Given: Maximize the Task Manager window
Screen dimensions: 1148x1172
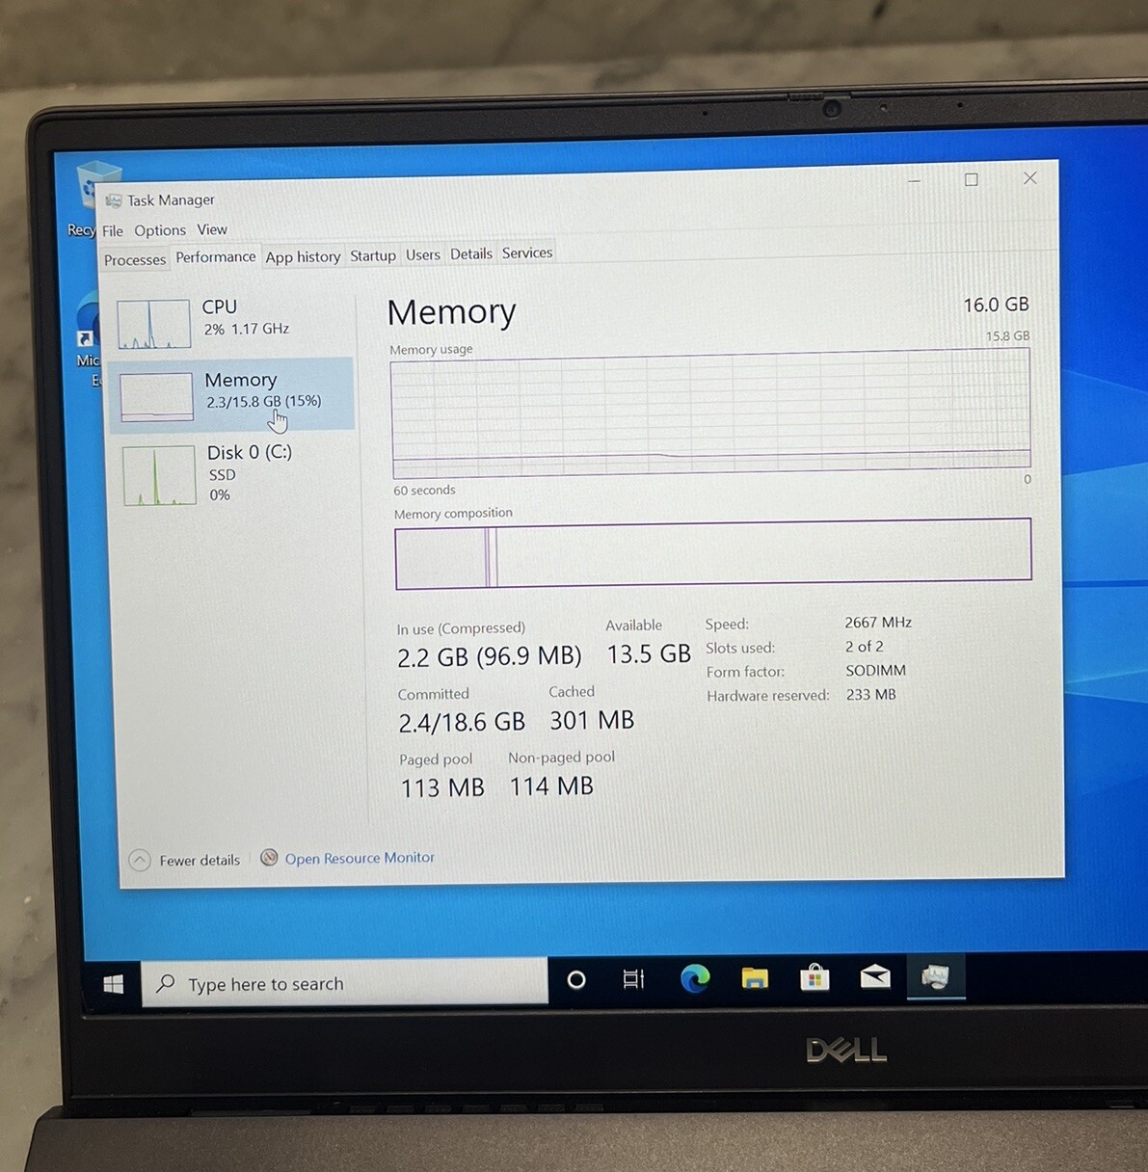Looking at the screenshot, I should pyautogui.click(x=971, y=179).
